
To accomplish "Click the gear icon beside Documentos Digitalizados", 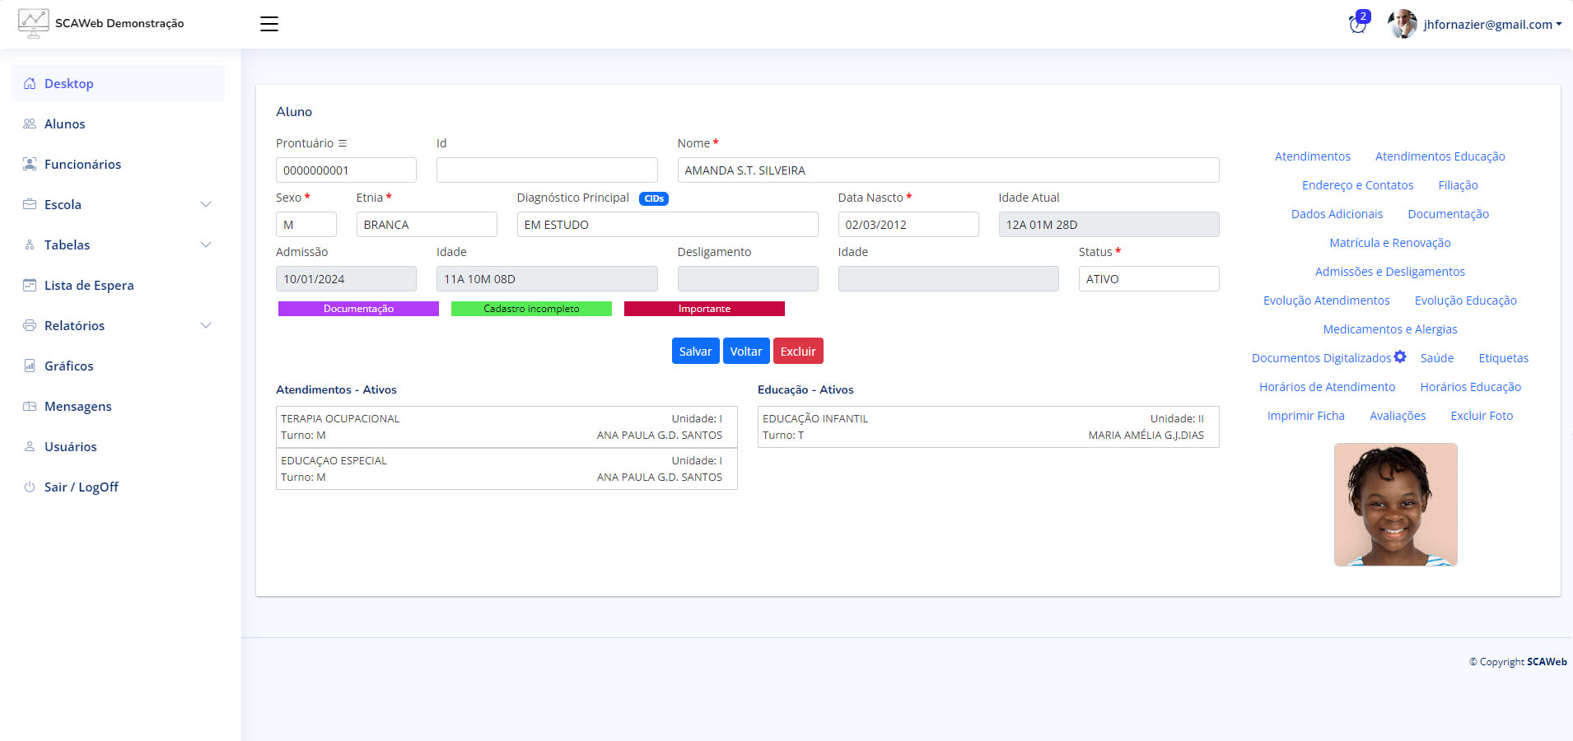I will 1400,357.
